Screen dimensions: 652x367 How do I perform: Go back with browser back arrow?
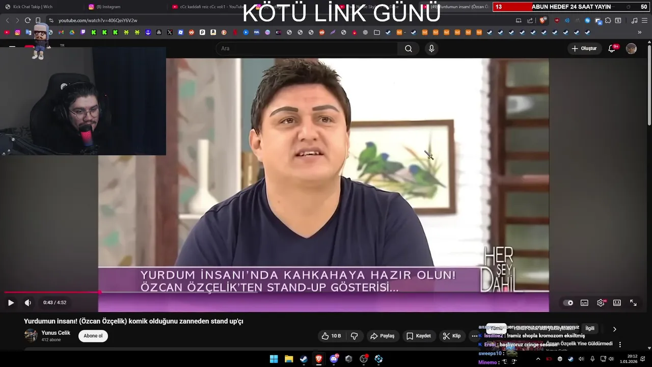(x=7, y=20)
